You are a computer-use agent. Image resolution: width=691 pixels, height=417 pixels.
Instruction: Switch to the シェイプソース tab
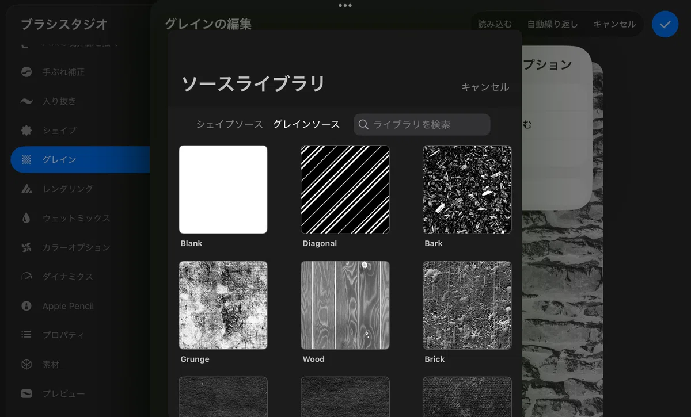(229, 124)
